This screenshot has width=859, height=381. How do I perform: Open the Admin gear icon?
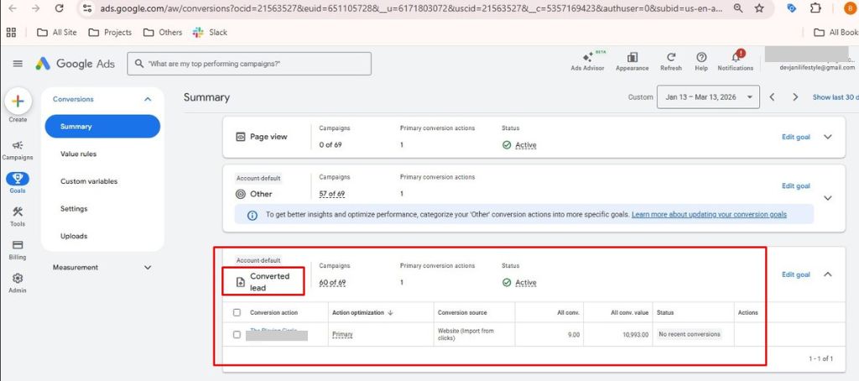point(18,281)
